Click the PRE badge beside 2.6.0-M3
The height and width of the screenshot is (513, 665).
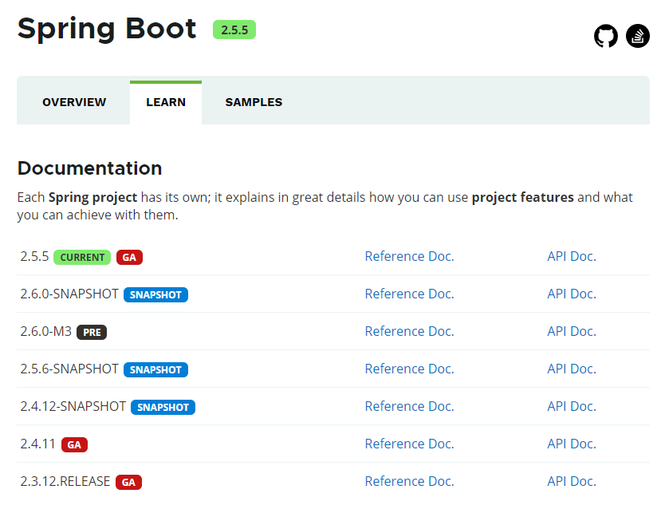[92, 332]
